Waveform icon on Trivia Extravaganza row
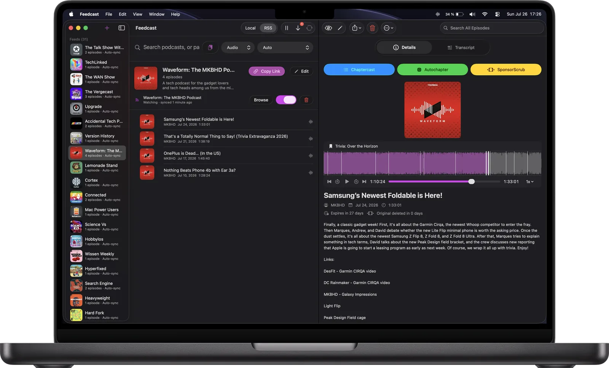This screenshot has height=368, width=609. tap(311, 139)
